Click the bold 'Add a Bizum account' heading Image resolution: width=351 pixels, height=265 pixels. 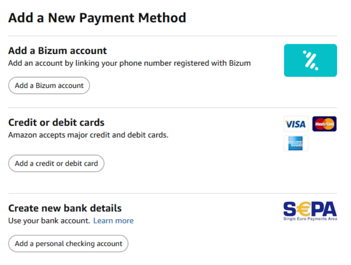[x=58, y=51]
